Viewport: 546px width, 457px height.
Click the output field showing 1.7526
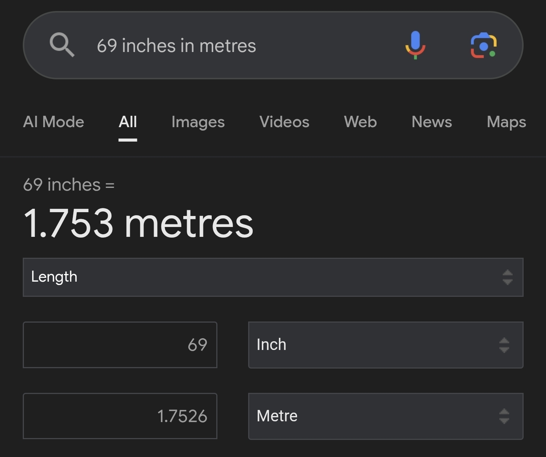120,416
